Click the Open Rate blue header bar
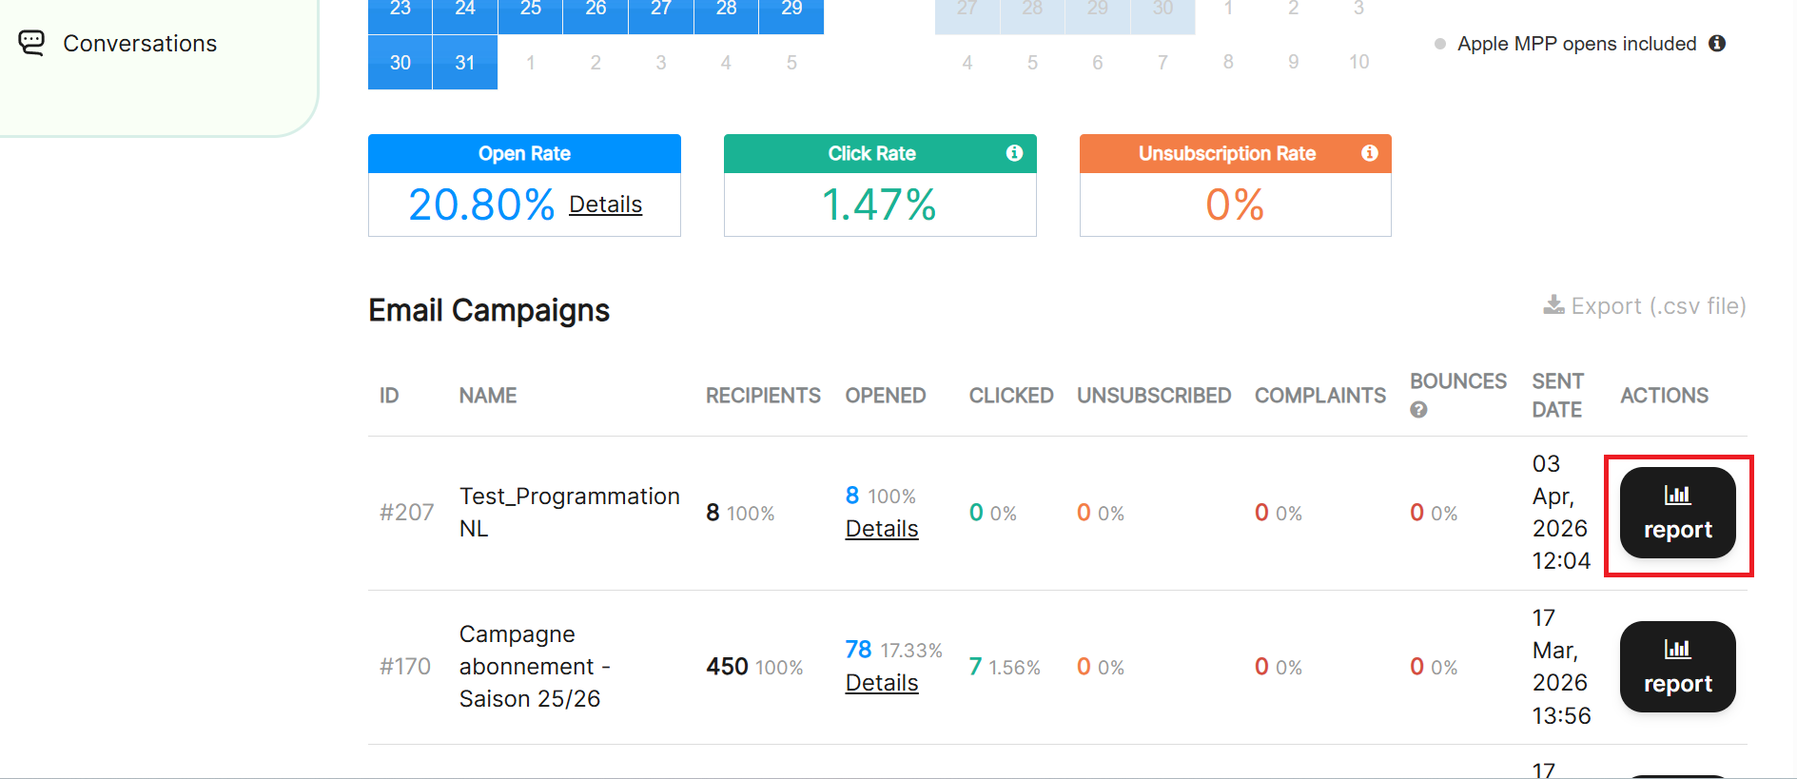Screen dimensions: 1797x779 [x=524, y=154]
